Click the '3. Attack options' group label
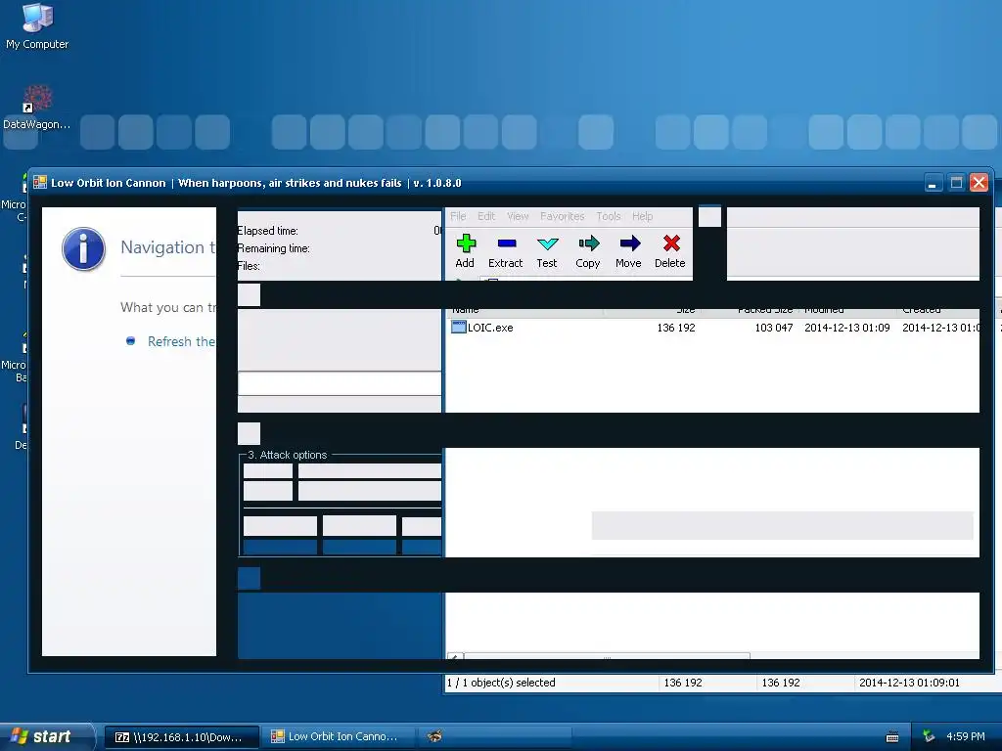 [x=288, y=455]
